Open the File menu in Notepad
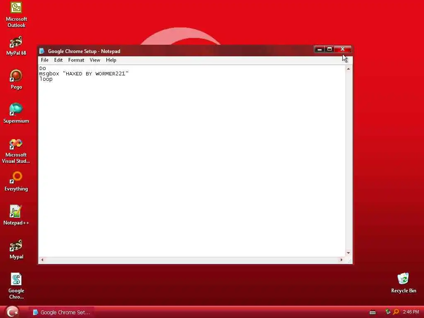Screen dimensions: 424x318 [x=45, y=60]
